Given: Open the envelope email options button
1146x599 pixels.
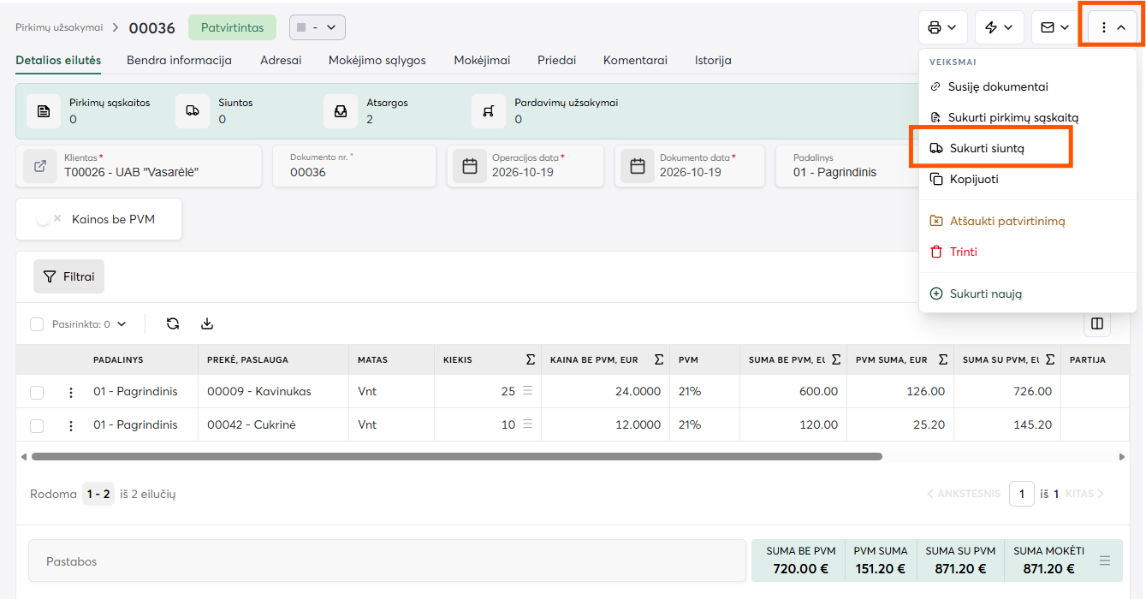Looking at the screenshot, I should pos(1055,27).
